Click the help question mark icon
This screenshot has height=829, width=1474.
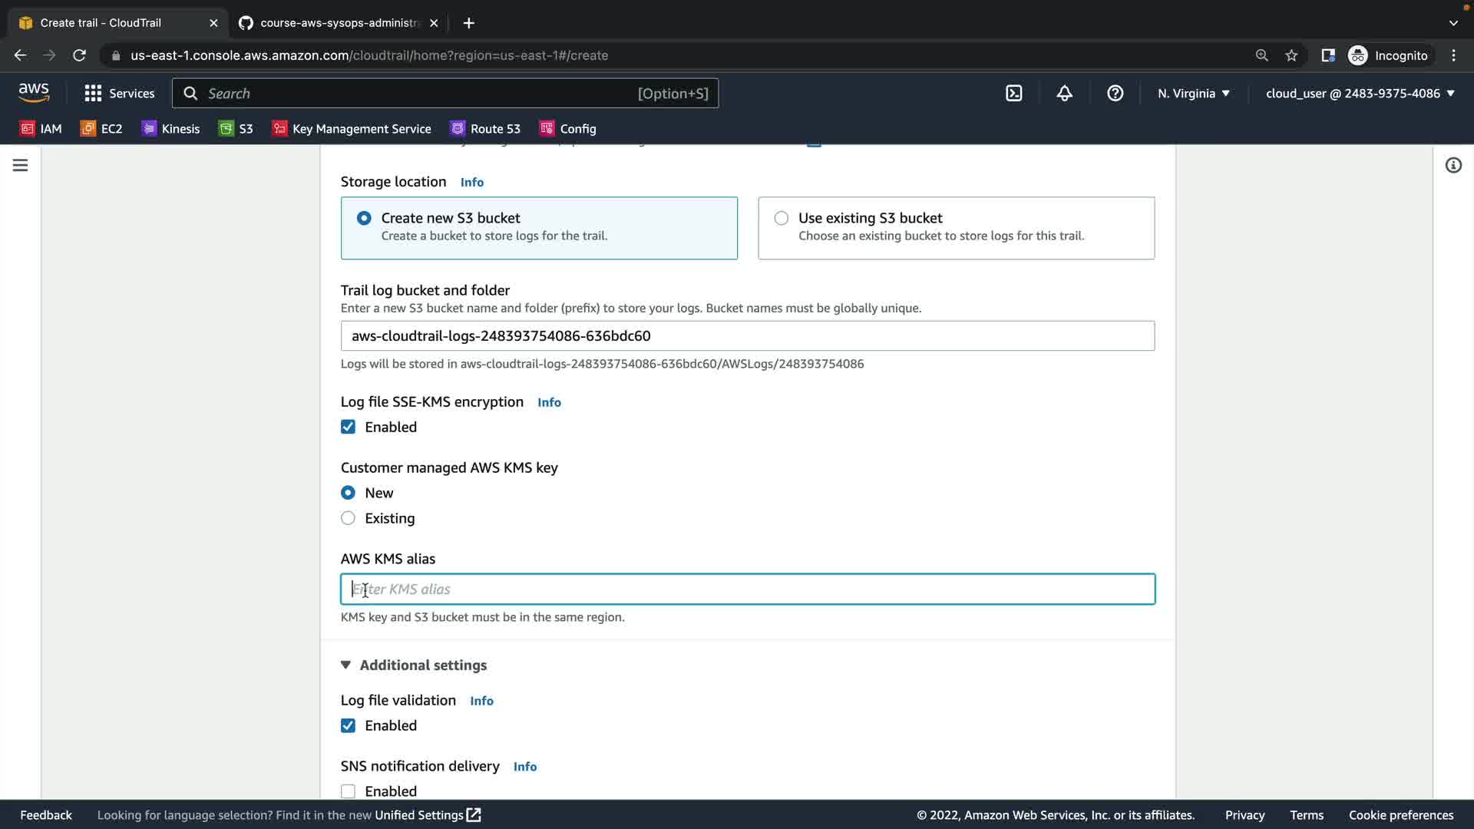point(1115,94)
